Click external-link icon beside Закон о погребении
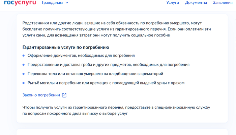This screenshot has height=135, width=236. (64, 95)
